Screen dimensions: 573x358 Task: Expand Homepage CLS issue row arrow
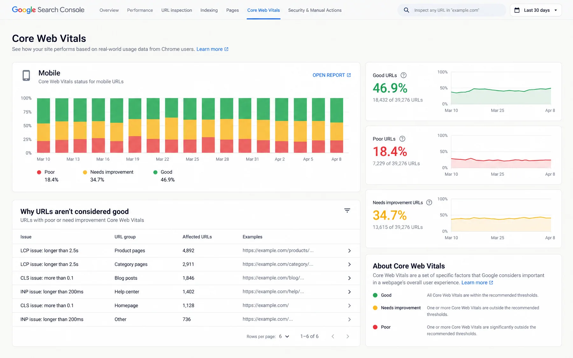point(349,305)
